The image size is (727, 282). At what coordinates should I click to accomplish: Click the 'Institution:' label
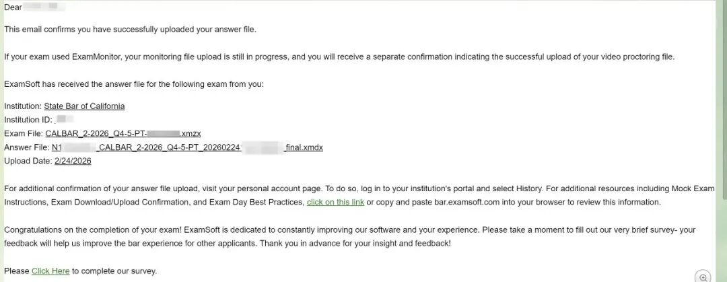click(x=23, y=106)
